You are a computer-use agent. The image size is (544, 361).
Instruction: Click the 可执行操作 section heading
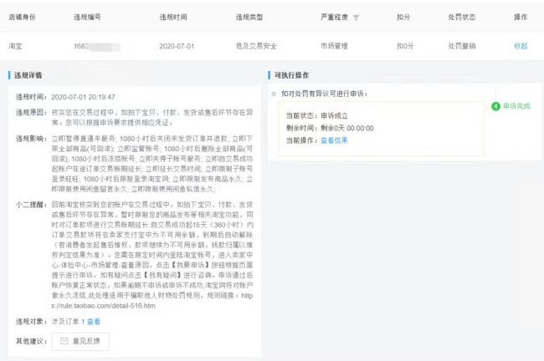pyautogui.click(x=291, y=75)
